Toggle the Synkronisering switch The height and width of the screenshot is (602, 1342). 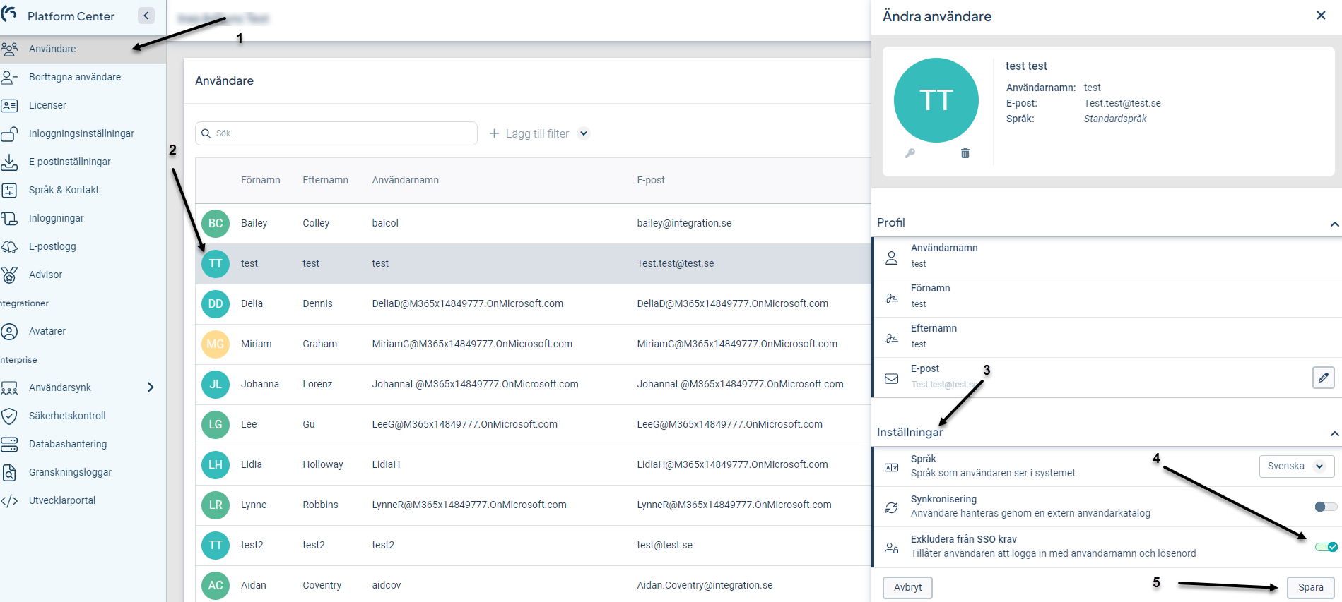click(1325, 507)
